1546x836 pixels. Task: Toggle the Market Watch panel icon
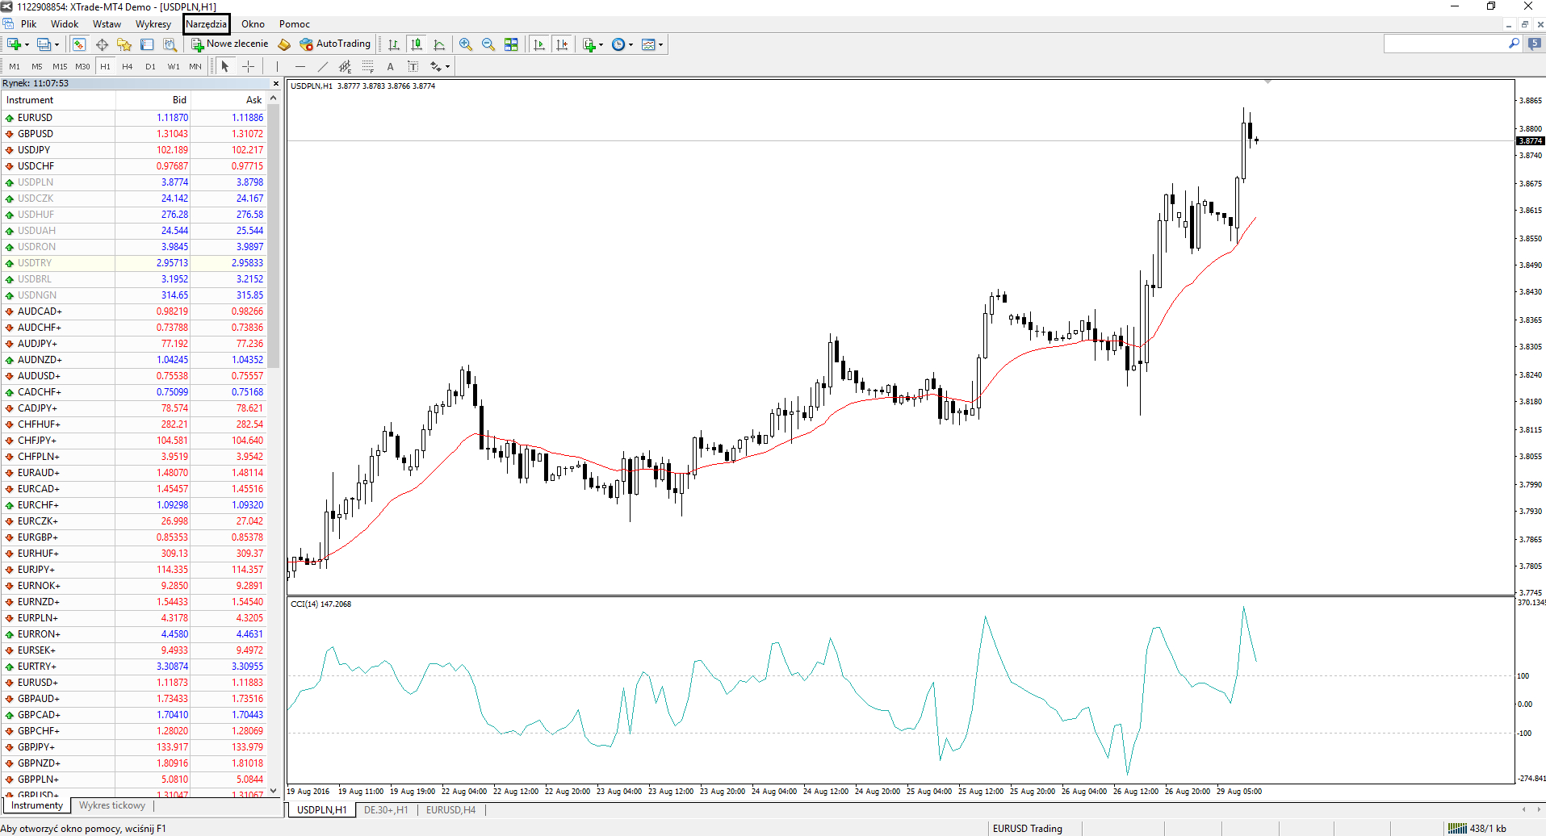point(79,44)
